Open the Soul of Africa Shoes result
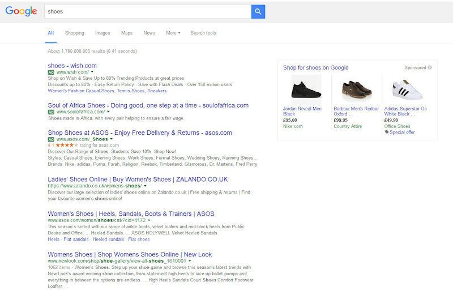Screen dimensions: 453x295 point(148,105)
